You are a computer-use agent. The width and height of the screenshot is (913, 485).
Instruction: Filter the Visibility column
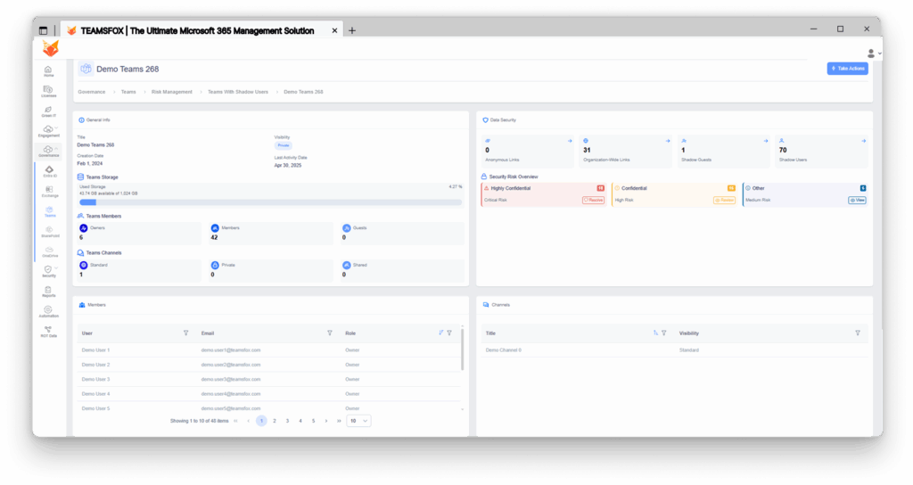[857, 333]
